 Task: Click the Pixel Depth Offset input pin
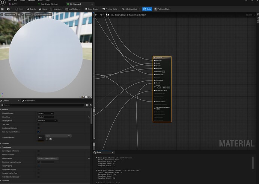click(x=155, y=108)
